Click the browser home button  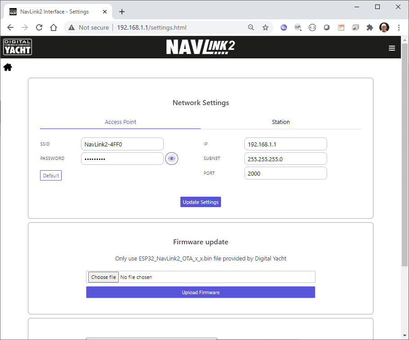[x=54, y=27]
